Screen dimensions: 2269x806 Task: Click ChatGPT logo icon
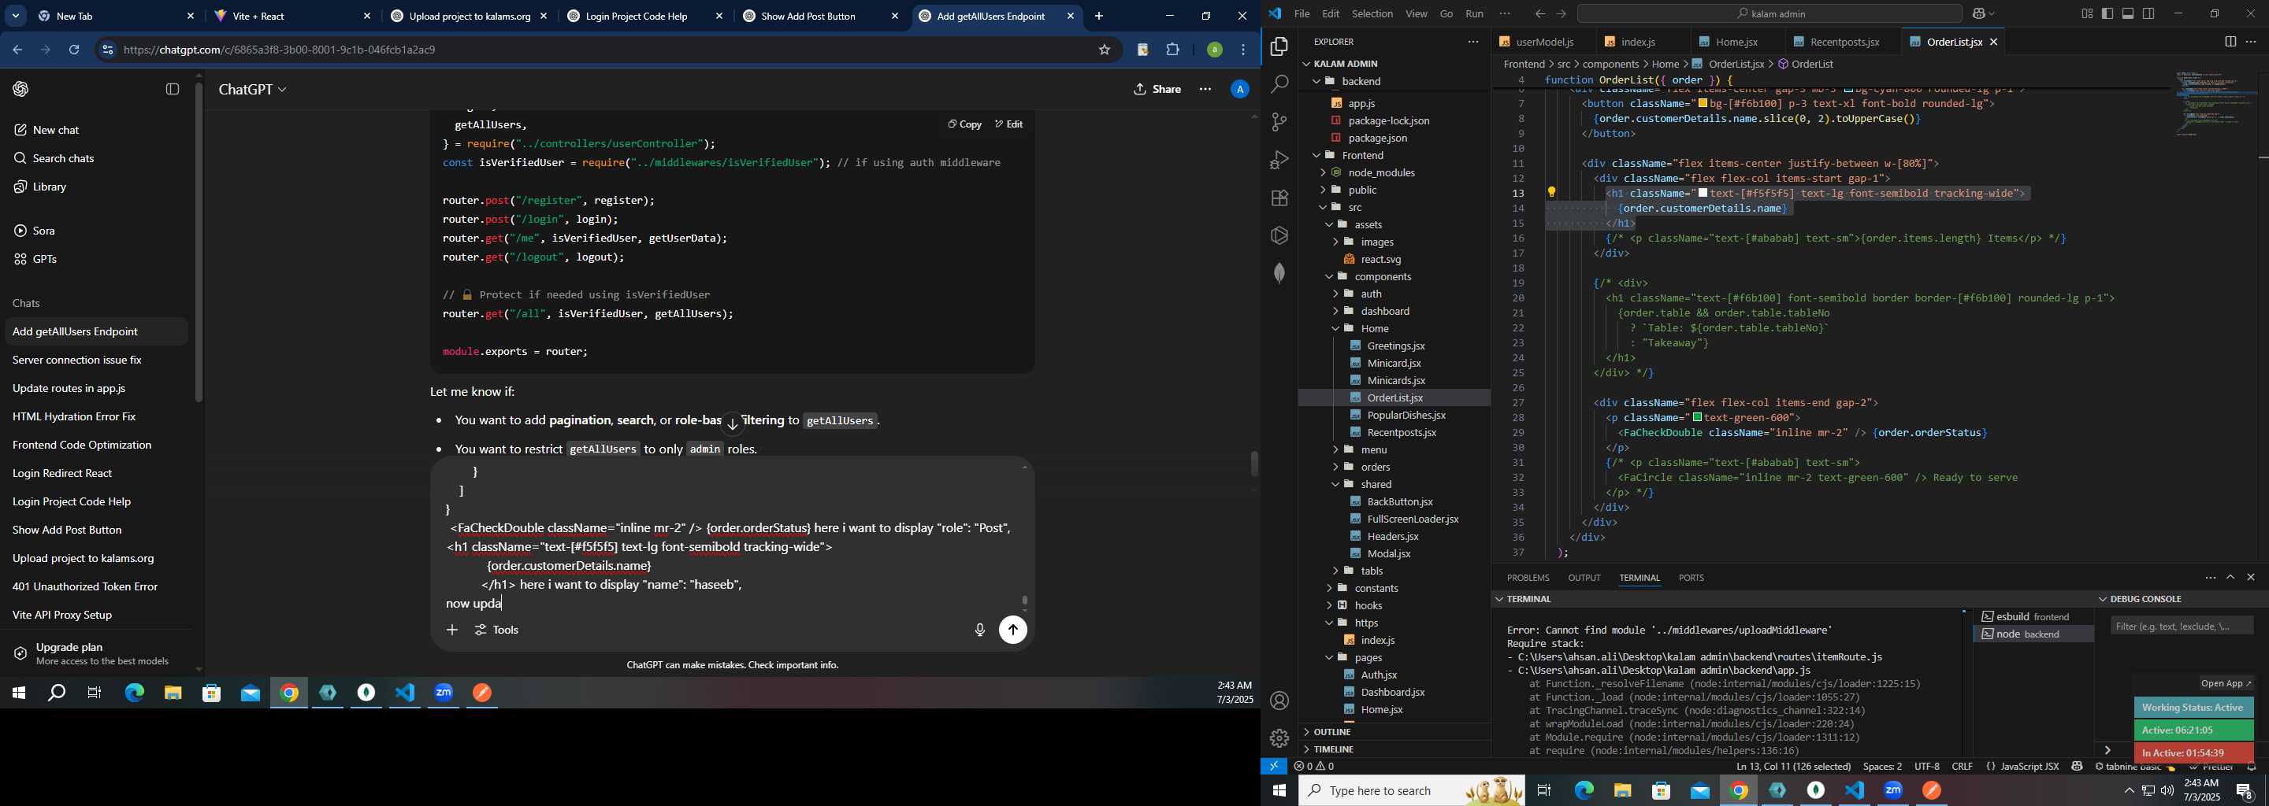[x=21, y=89]
